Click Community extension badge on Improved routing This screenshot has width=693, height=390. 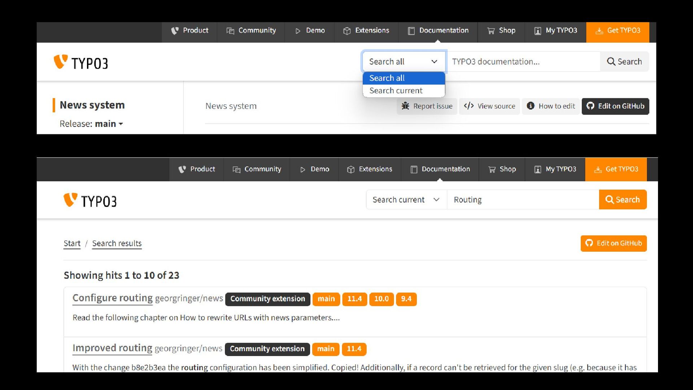pos(267,349)
